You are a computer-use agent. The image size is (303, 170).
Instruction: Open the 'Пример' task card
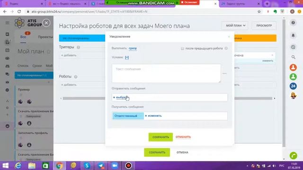click(24, 90)
